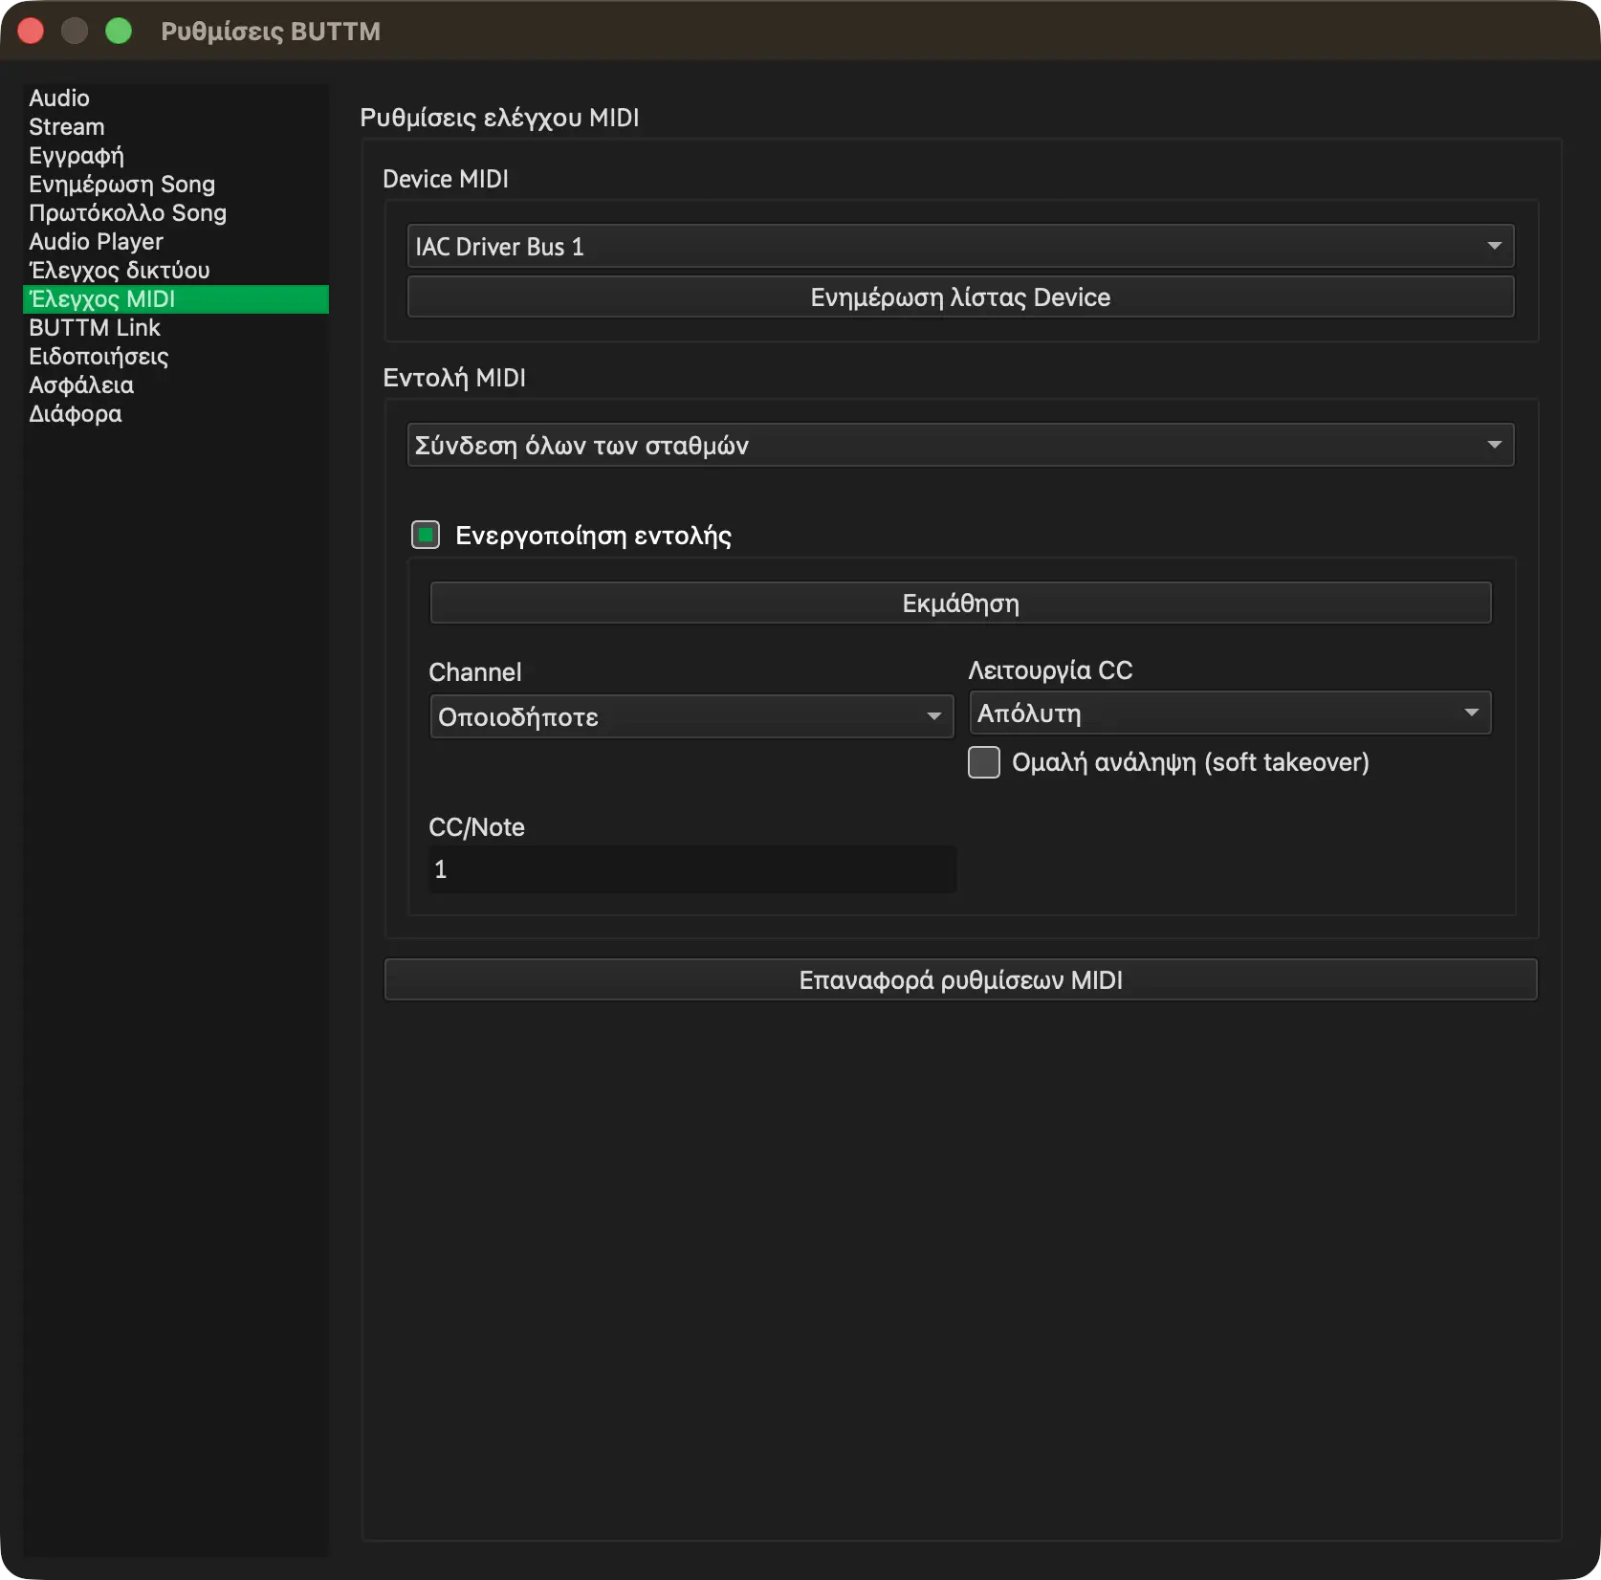Open the Audio settings section
1601x1580 pixels.
pyautogui.click(x=176, y=99)
